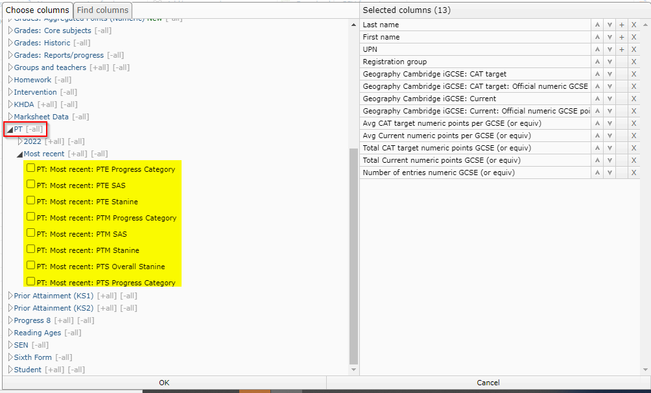
Task: Add all KHDA columns
Action: (x=47, y=104)
